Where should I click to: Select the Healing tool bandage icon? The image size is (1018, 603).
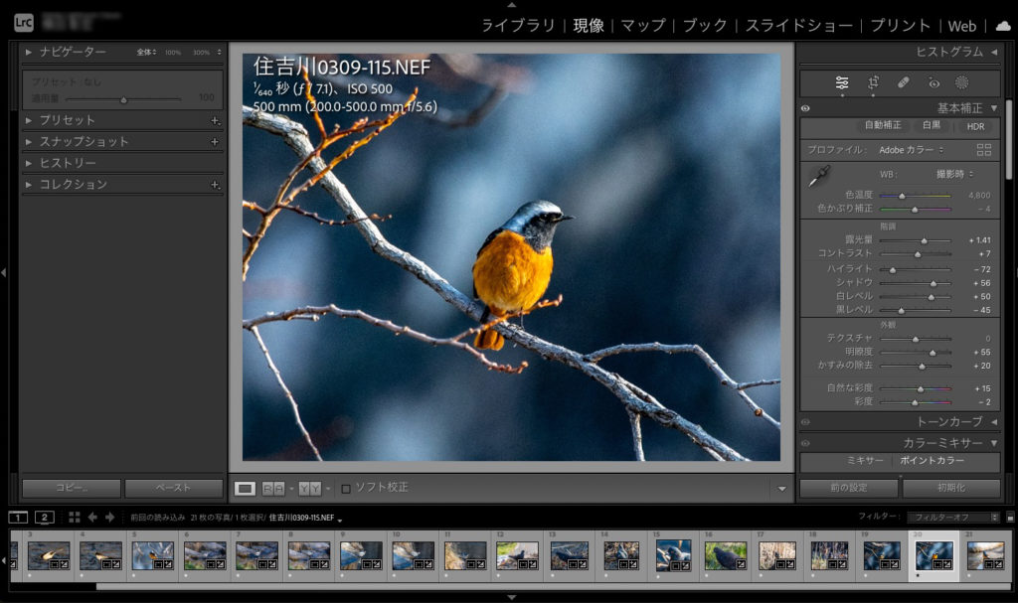point(903,82)
